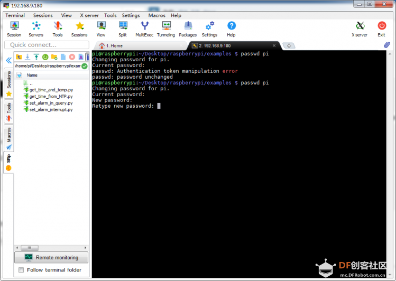Open the Macros side tab
Image resolution: width=396 pixels, height=281 pixels.
[x=9, y=138]
